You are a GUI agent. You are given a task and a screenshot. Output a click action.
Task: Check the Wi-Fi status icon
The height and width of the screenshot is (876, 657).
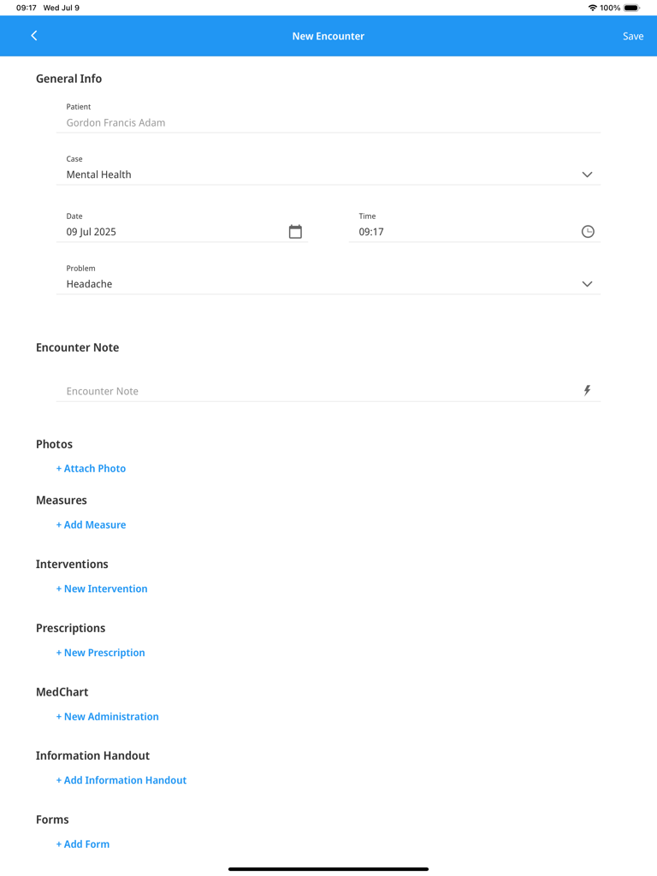pos(592,8)
